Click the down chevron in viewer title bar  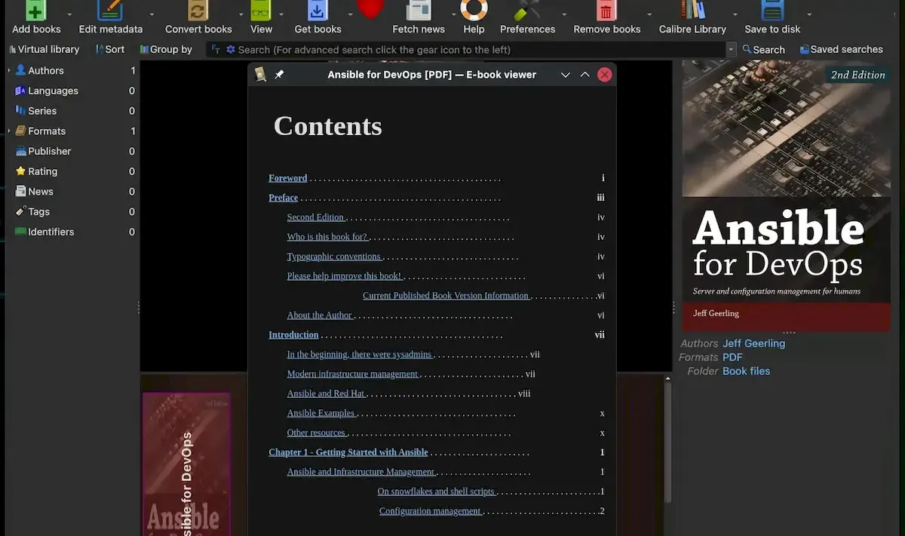pyautogui.click(x=566, y=75)
